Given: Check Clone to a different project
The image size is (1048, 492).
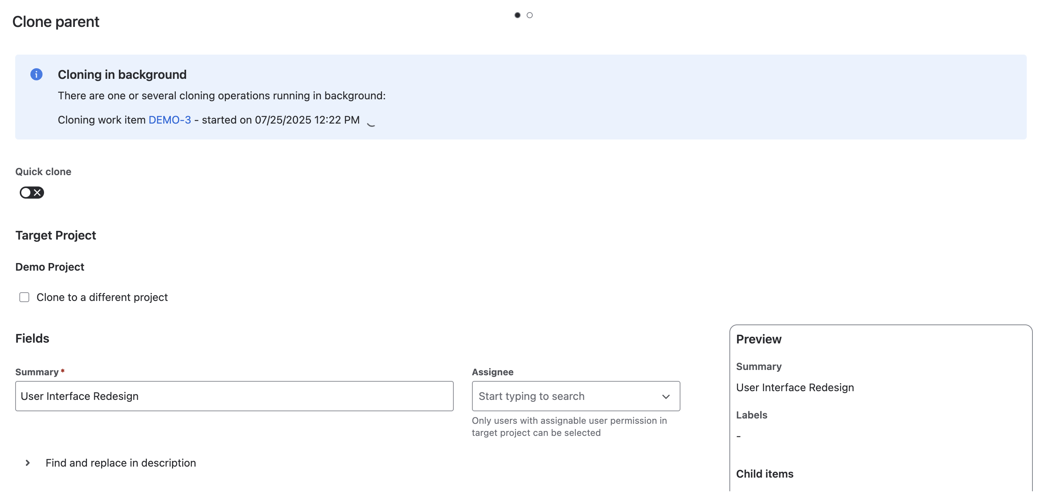Looking at the screenshot, I should pyautogui.click(x=24, y=297).
